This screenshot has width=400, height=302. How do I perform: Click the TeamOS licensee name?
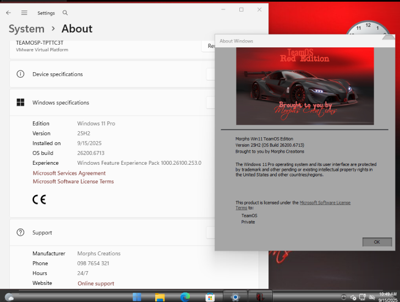pos(249,215)
